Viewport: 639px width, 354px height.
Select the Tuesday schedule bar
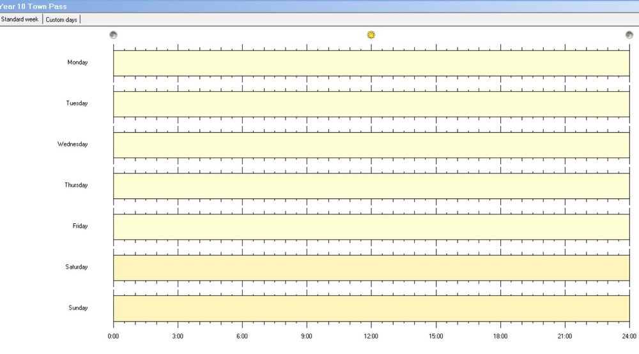(371, 104)
